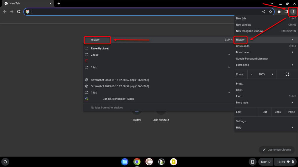Screen dimensions: 298x167
Task: Click the back navigation arrow
Action: click(5, 12)
